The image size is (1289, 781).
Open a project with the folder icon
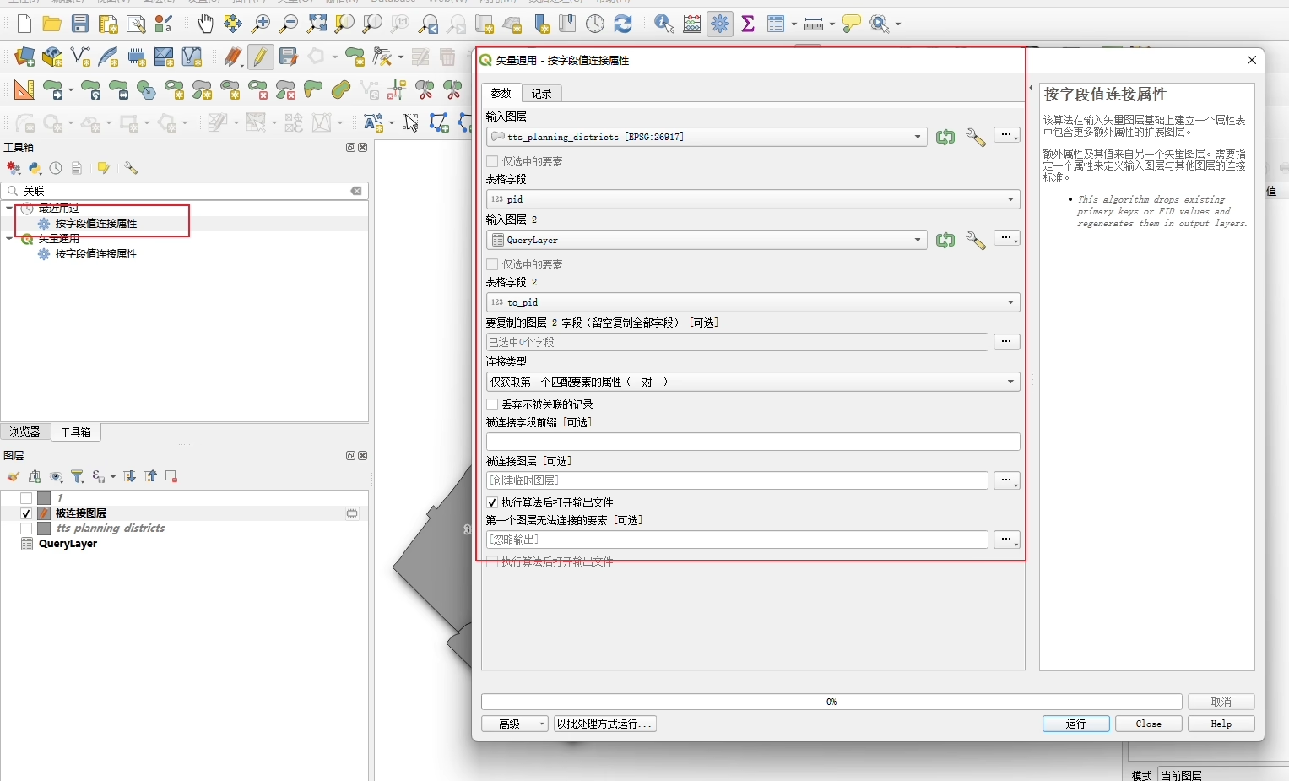click(52, 24)
